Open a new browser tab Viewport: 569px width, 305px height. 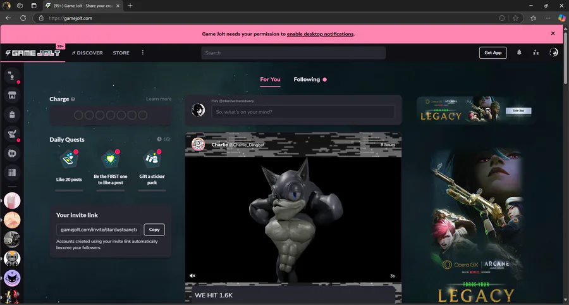[130, 6]
